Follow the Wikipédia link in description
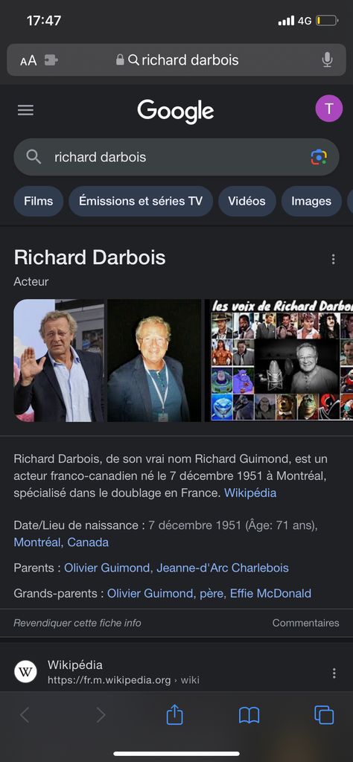This screenshot has width=353, height=762. [x=250, y=493]
